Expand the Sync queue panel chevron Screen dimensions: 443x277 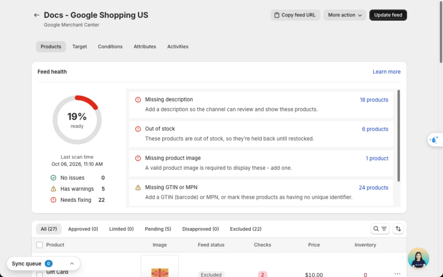[x=72, y=264]
